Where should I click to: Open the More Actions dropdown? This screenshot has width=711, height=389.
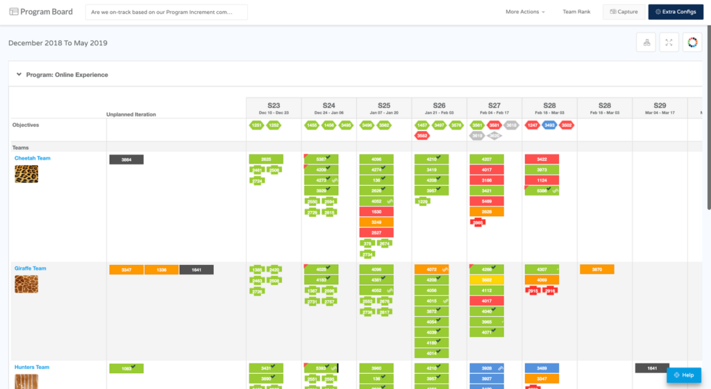525,12
